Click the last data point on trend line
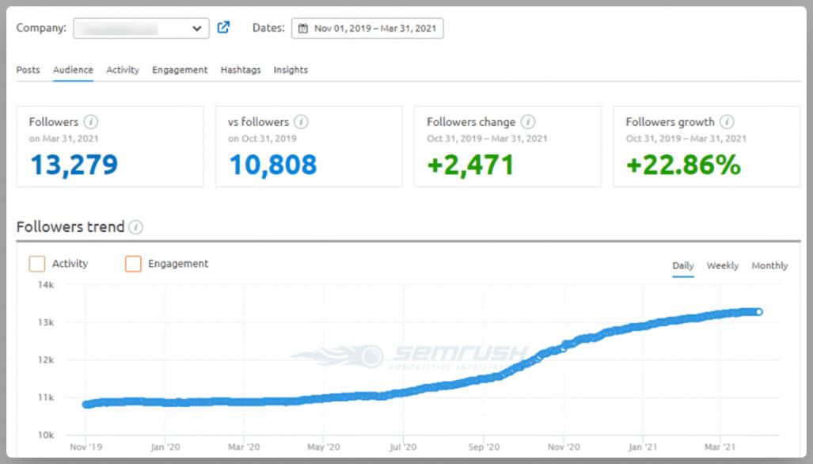This screenshot has height=464, width=813. 758,312
